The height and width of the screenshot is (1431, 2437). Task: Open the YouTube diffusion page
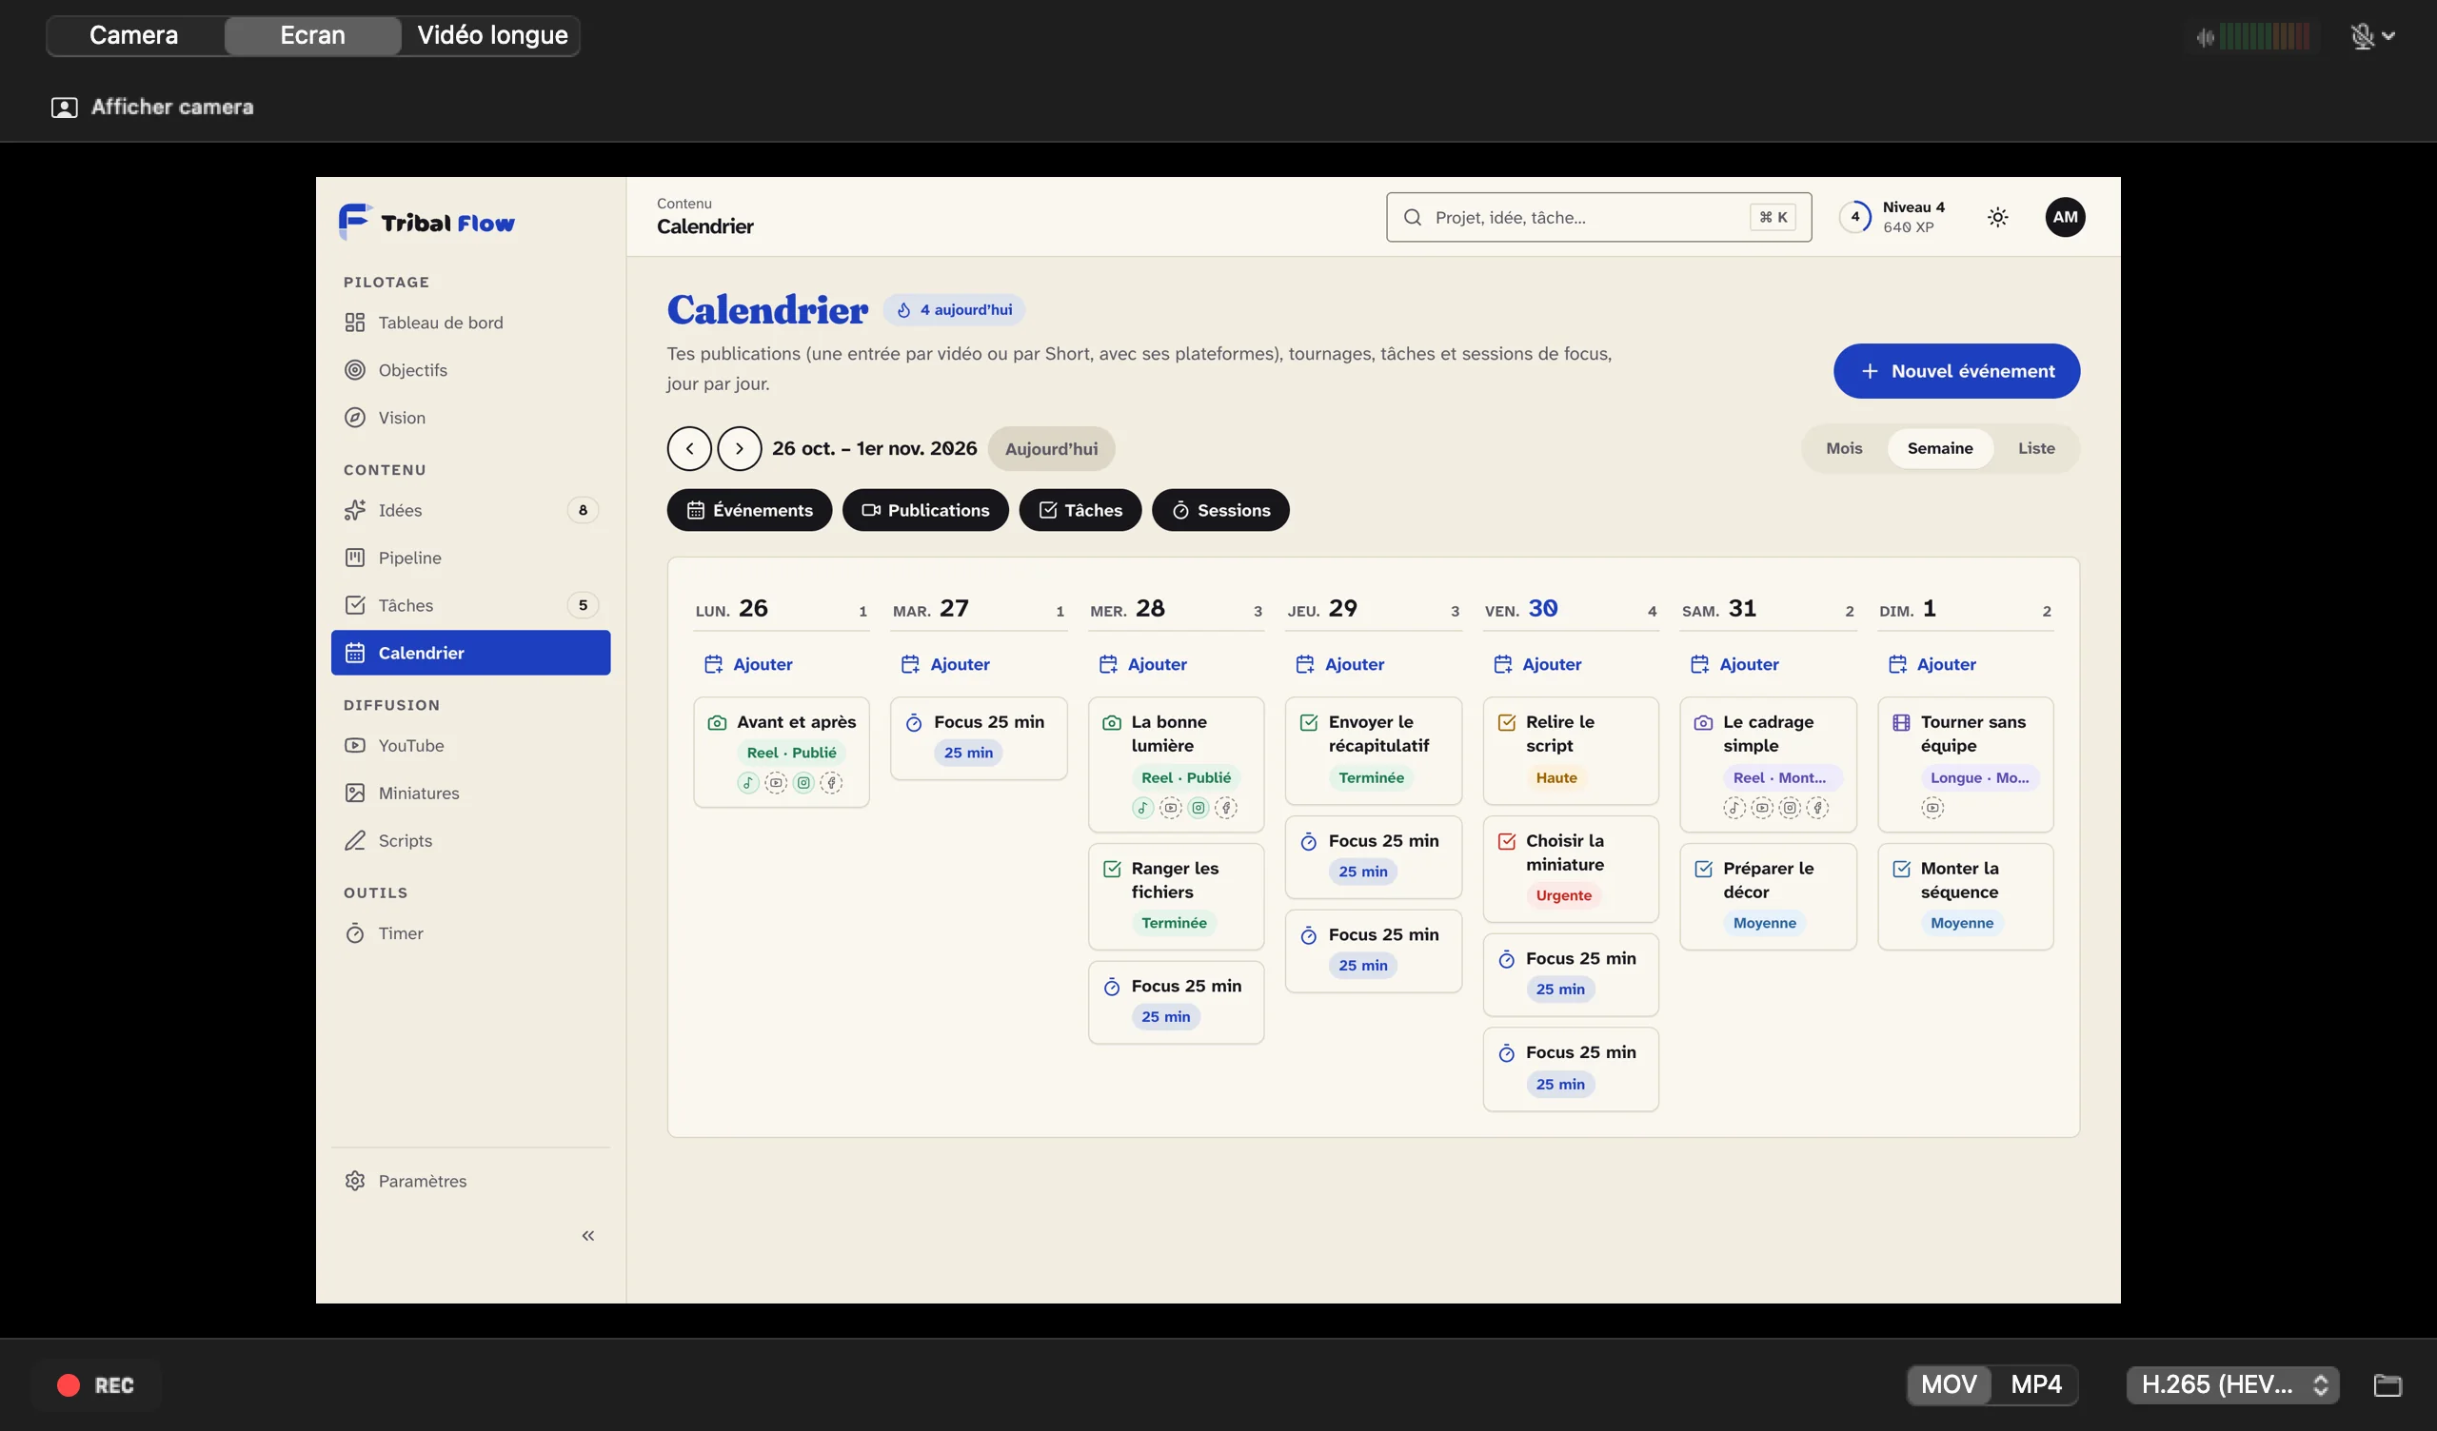[x=470, y=744]
